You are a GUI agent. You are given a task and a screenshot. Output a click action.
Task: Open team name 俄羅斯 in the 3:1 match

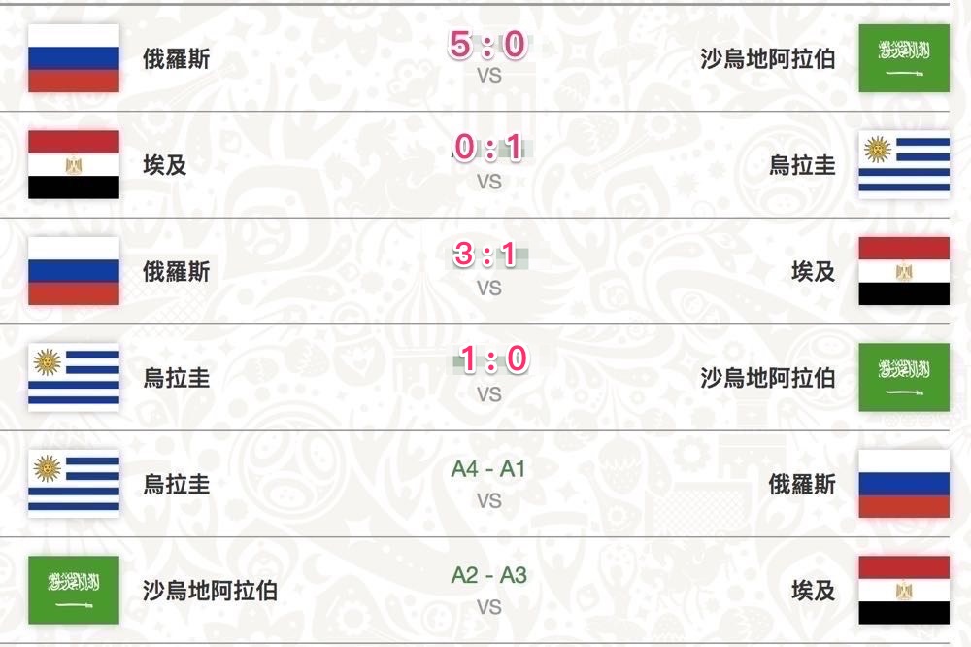pos(177,271)
